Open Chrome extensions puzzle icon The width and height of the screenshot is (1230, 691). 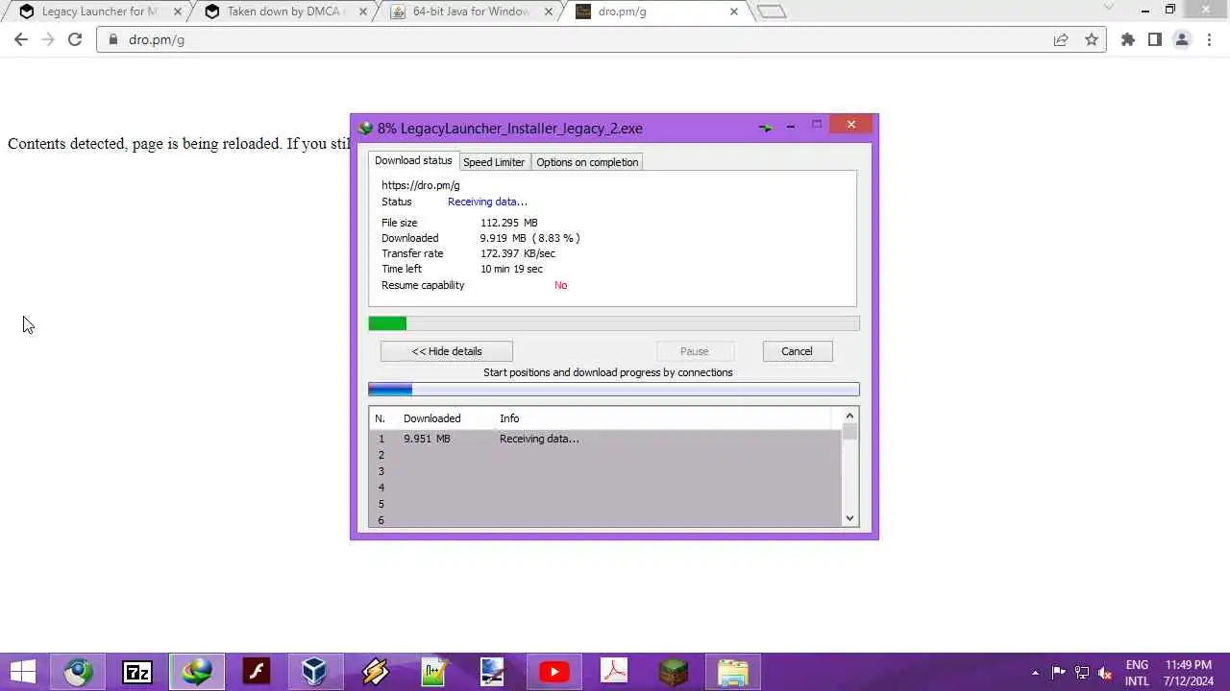pos(1128,39)
